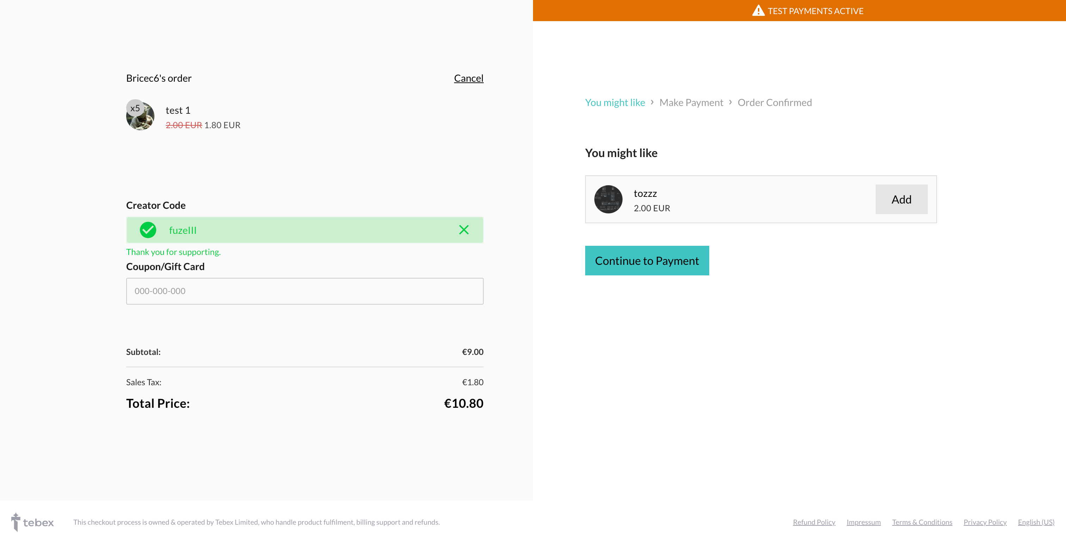Viewport: 1066px width, 543px height.
Task: Select the Order Confirmed breadcrumb step
Action: click(x=774, y=102)
